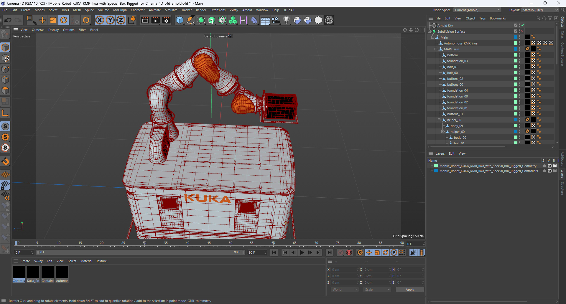This screenshot has height=304, width=566.
Task: Switch to Model mode icon
Action: [5, 47]
